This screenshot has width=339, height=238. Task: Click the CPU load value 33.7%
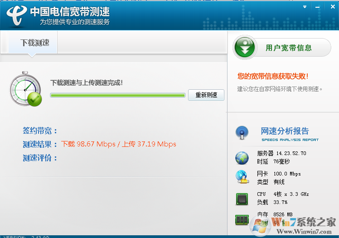pyautogui.click(x=281, y=202)
